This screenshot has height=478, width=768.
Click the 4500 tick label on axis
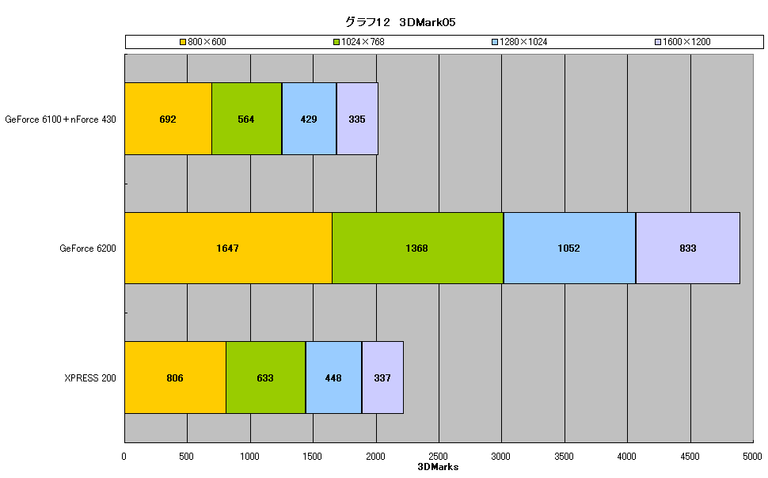tap(690, 457)
